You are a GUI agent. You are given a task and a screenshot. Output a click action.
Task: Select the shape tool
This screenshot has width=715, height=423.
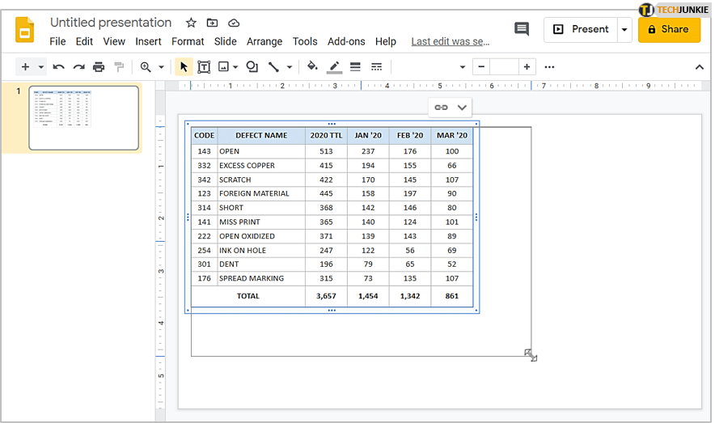click(252, 67)
